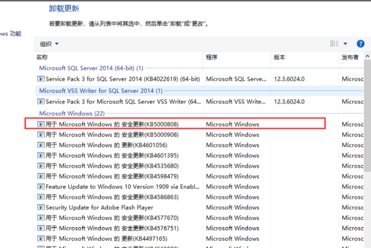Click the Microsoft Windows program cell for Adobe Flash Player

point(233,208)
